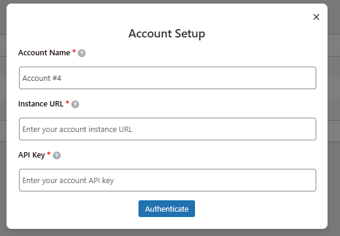The width and height of the screenshot is (340, 236).
Task: Click the 'Account #4' placeholder text
Action: pos(42,78)
